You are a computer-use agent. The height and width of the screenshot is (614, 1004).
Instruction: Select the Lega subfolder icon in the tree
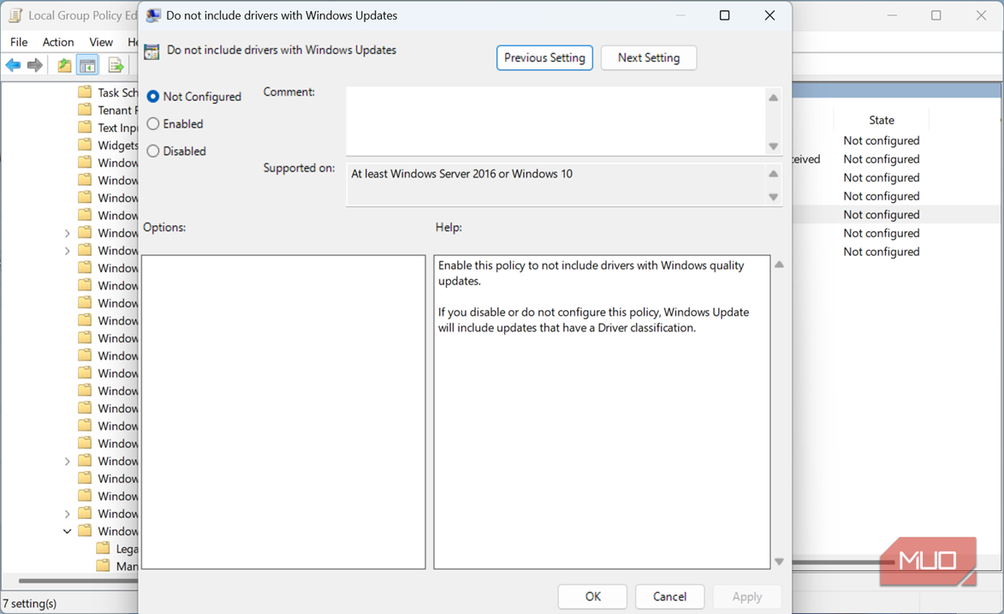[103, 548]
